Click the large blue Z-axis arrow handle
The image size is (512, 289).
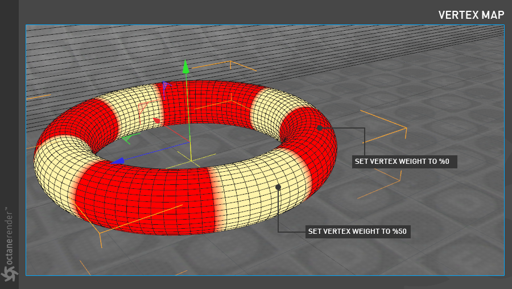pyautogui.click(x=117, y=161)
